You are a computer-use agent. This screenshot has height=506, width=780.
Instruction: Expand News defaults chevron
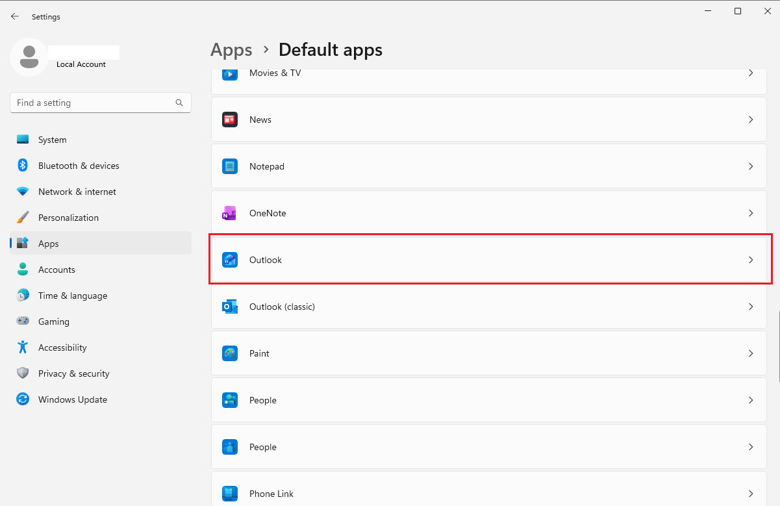coord(751,120)
